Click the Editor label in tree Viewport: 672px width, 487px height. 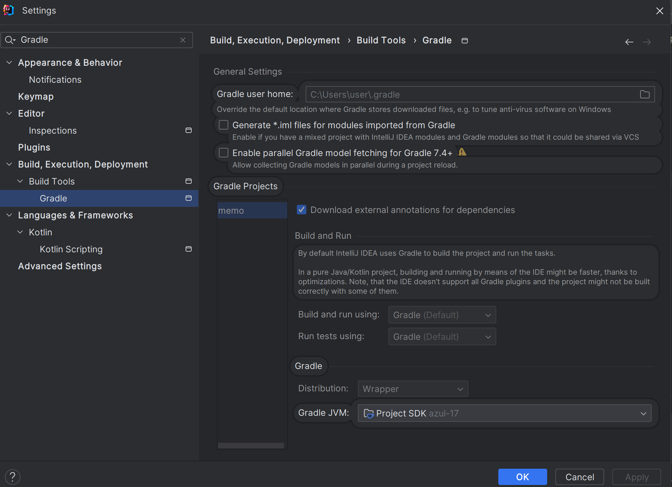pos(31,113)
